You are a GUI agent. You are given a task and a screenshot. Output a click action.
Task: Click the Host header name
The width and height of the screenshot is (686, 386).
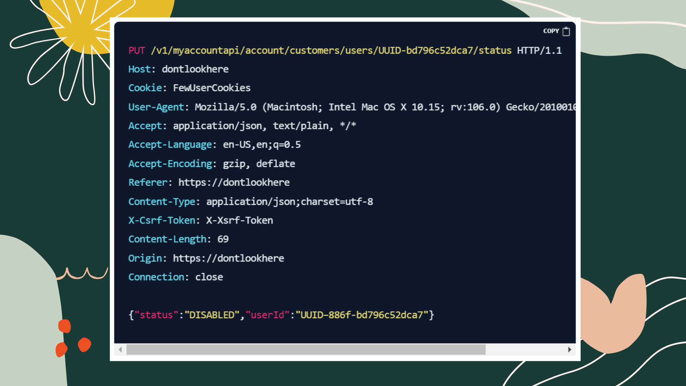click(x=139, y=69)
